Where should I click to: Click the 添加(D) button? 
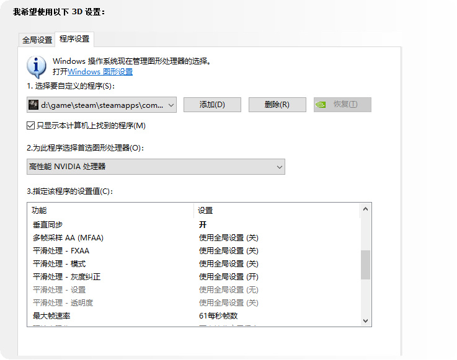coord(212,105)
